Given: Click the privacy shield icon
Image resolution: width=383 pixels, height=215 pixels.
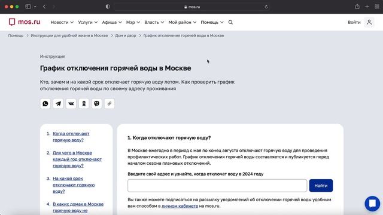Looking at the screenshot, I should (x=108, y=7).
